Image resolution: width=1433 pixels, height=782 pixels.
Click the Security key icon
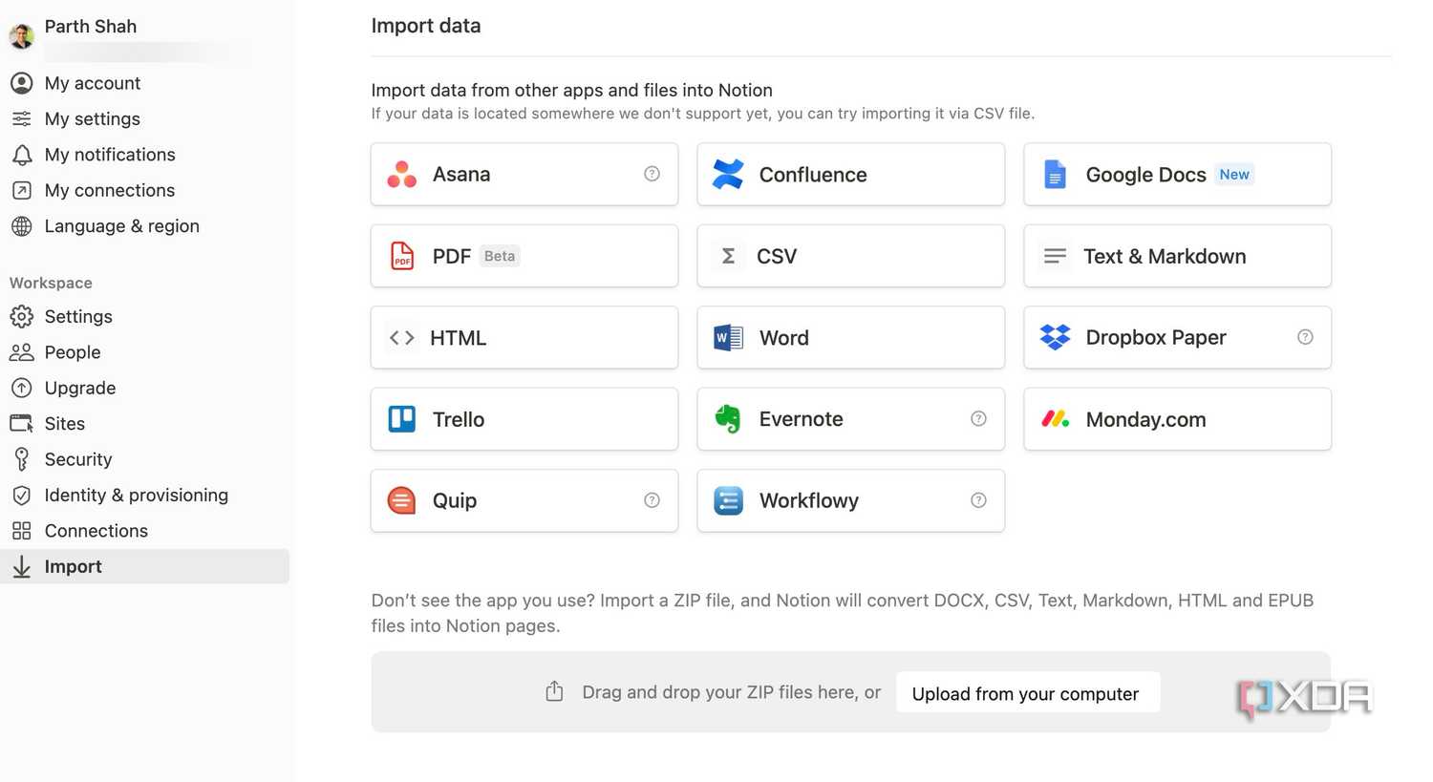(x=21, y=459)
